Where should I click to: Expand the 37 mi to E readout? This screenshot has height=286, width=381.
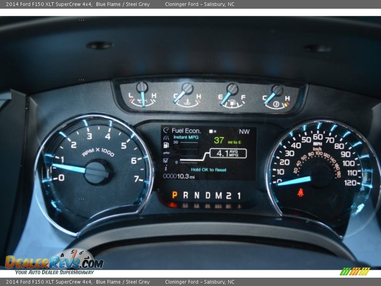click(227, 139)
